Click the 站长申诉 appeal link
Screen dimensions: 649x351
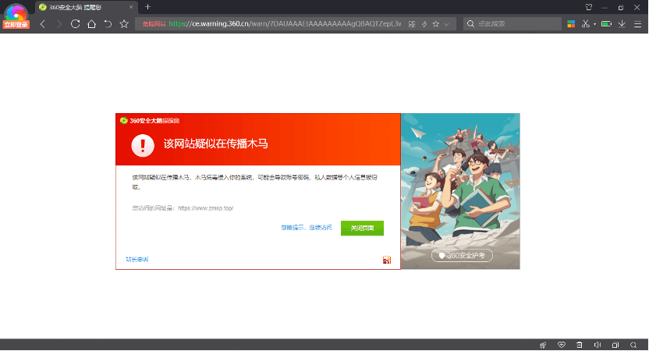tap(137, 260)
